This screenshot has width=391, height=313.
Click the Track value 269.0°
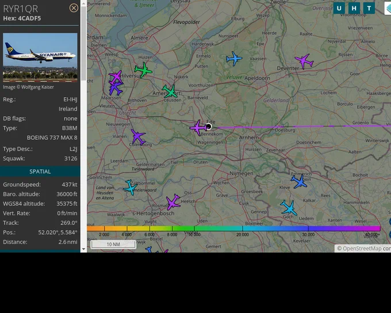click(69, 223)
